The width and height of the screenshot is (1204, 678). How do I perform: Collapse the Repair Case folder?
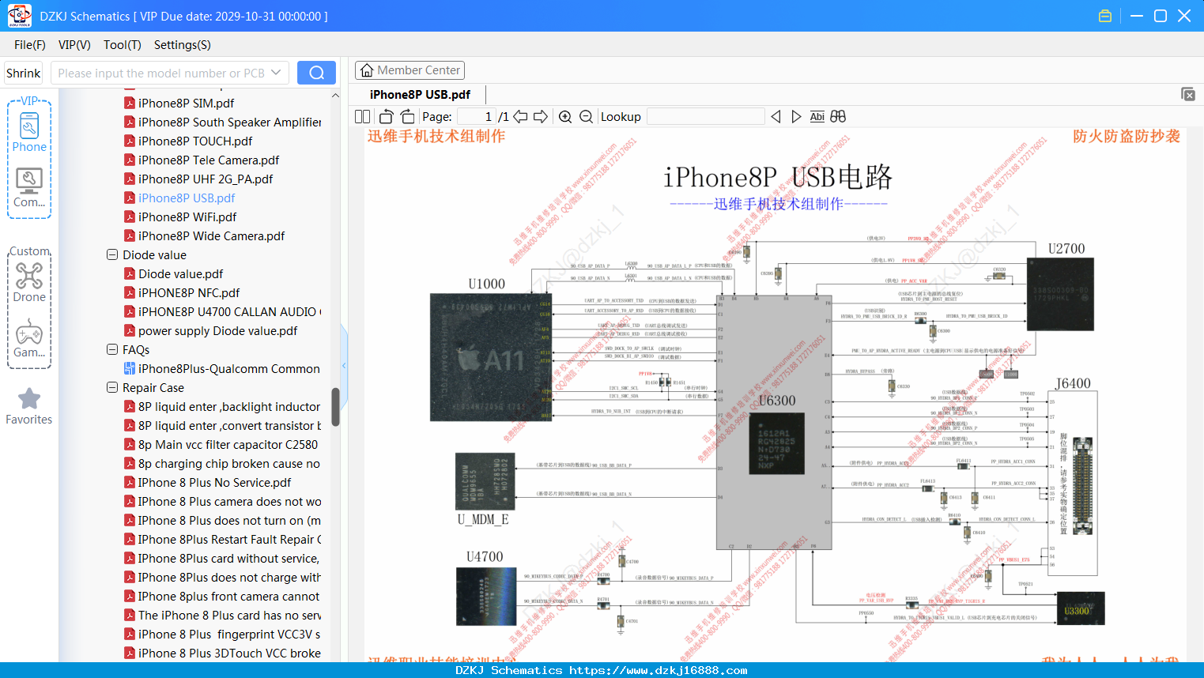[112, 388]
